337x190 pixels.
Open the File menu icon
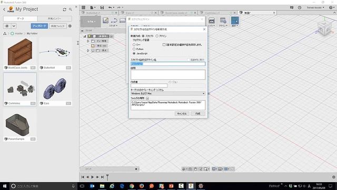(93, 7)
